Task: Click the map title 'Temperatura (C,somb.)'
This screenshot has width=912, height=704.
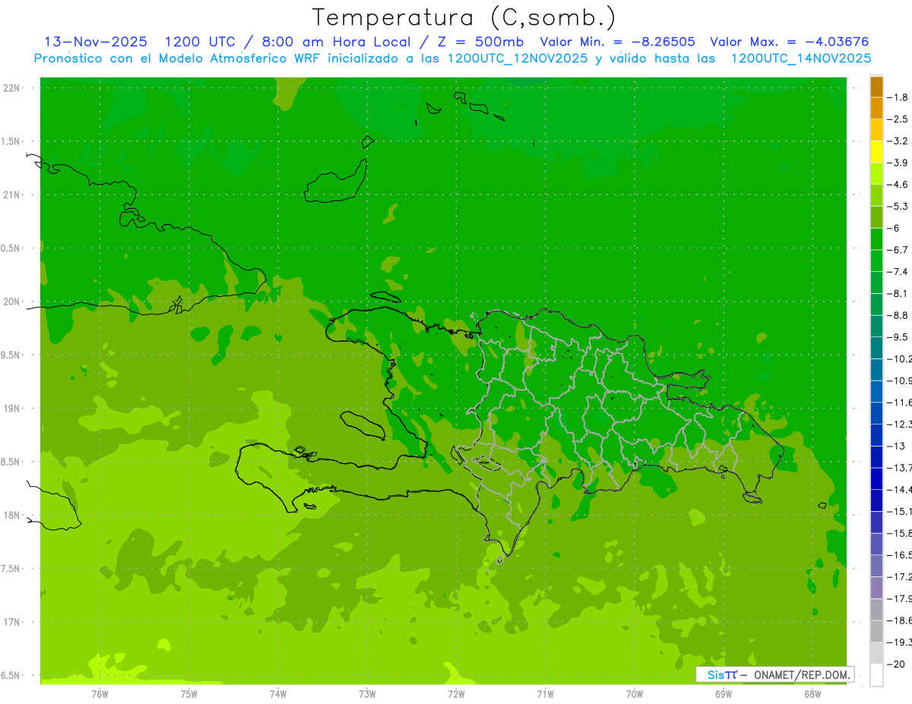Action: coord(464,17)
